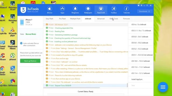The height and width of the screenshot is (96, 172).
Task: Choose iOS 8.0 – 8.4.1 Jailbreak
Action: 141,37
